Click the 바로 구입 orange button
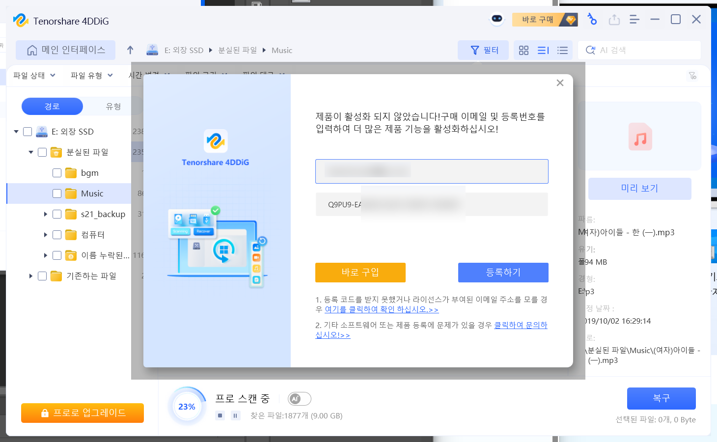The image size is (717, 442). coord(360,273)
